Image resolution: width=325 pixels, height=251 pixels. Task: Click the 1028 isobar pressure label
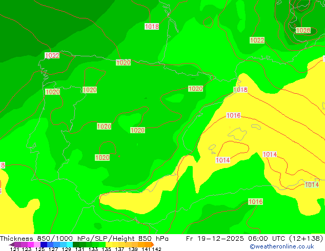(x=303, y=30)
